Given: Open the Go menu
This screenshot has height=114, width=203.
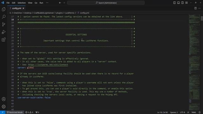Looking at the screenshot, I should 36,3.
